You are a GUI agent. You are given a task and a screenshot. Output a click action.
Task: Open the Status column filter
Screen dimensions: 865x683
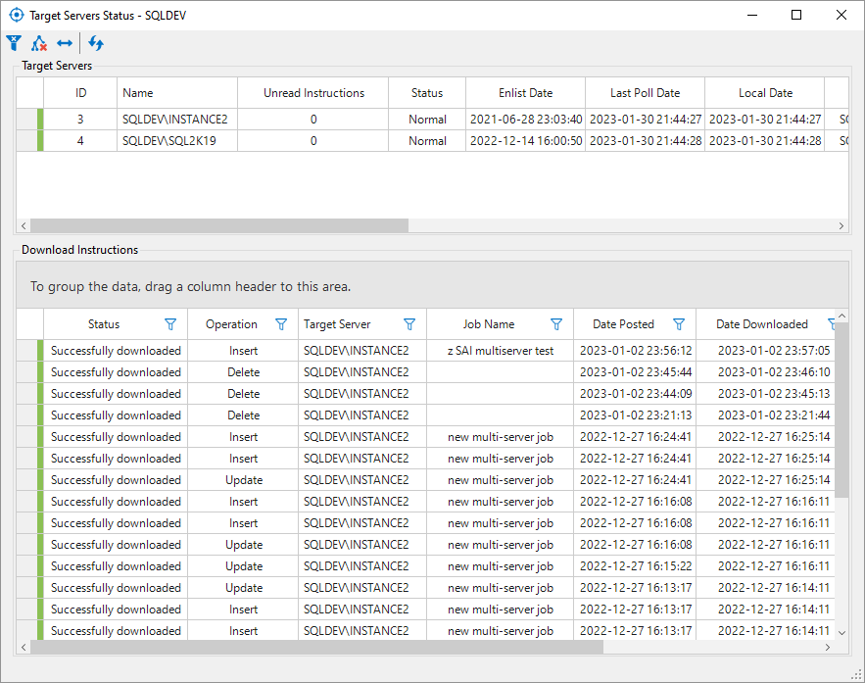(x=170, y=324)
